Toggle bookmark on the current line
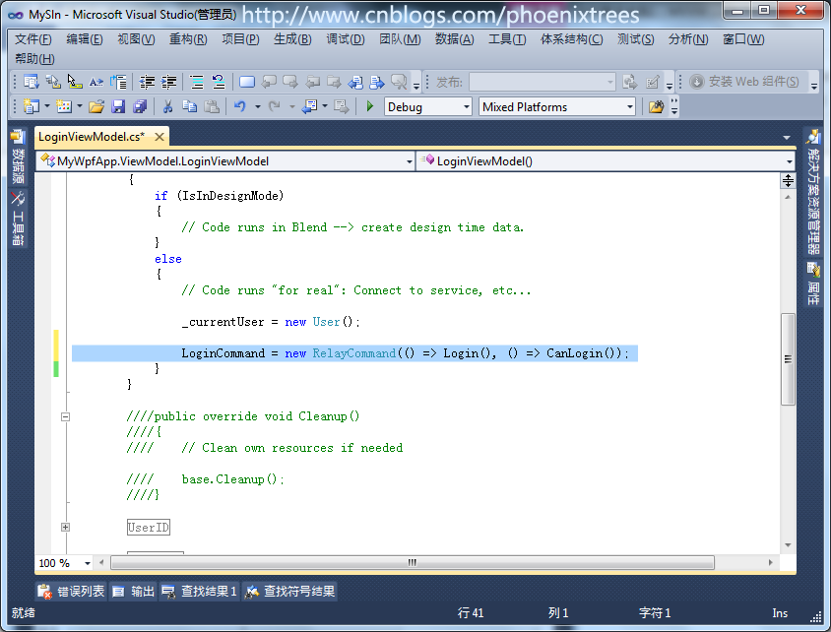Screen dimensions: 831x632 point(247,82)
